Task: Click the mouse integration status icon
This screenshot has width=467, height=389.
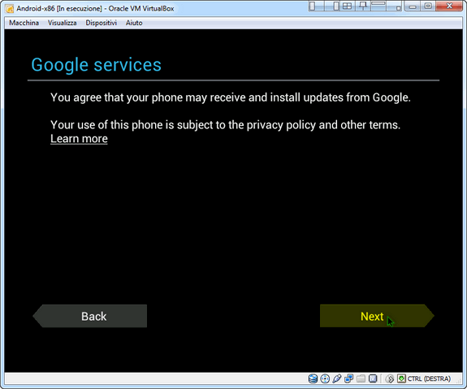Action: [x=390, y=378]
